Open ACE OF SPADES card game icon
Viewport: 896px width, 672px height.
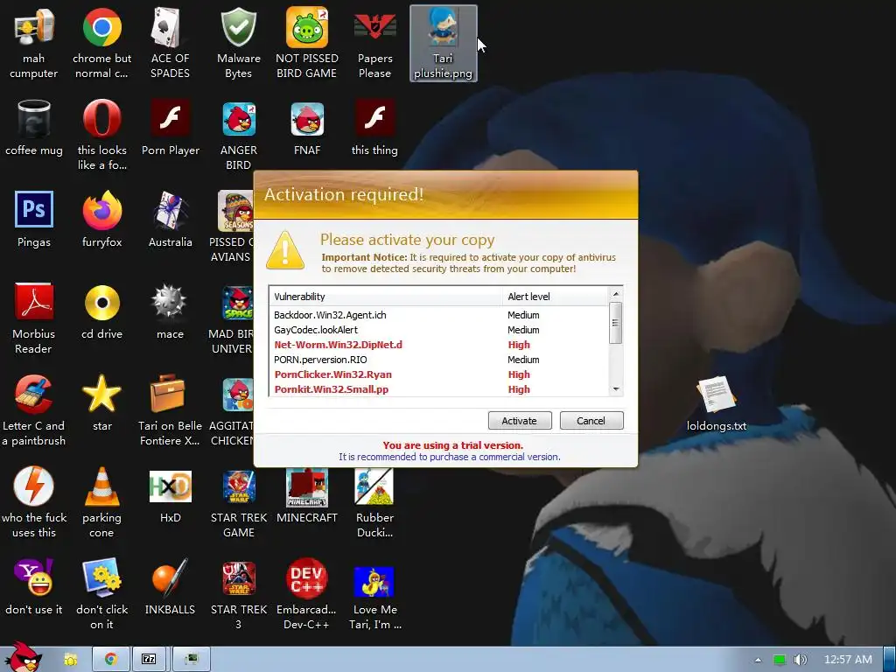pyautogui.click(x=170, y=44)
